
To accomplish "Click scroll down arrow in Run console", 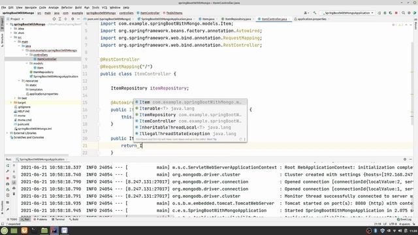I will click(14, 171).
